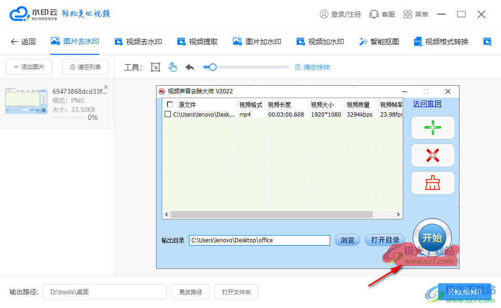Click 添加图片 button

point(29,67)
